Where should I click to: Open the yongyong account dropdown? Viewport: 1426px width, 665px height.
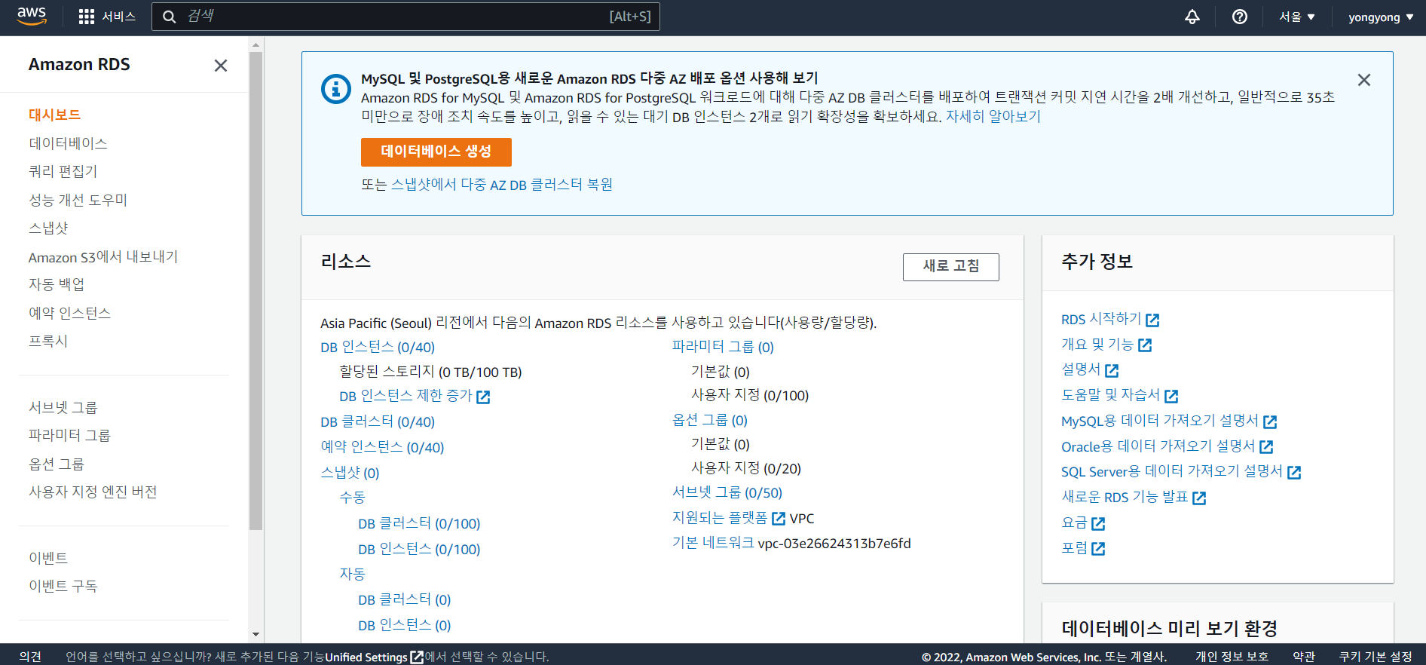[x=1381, y=17]
